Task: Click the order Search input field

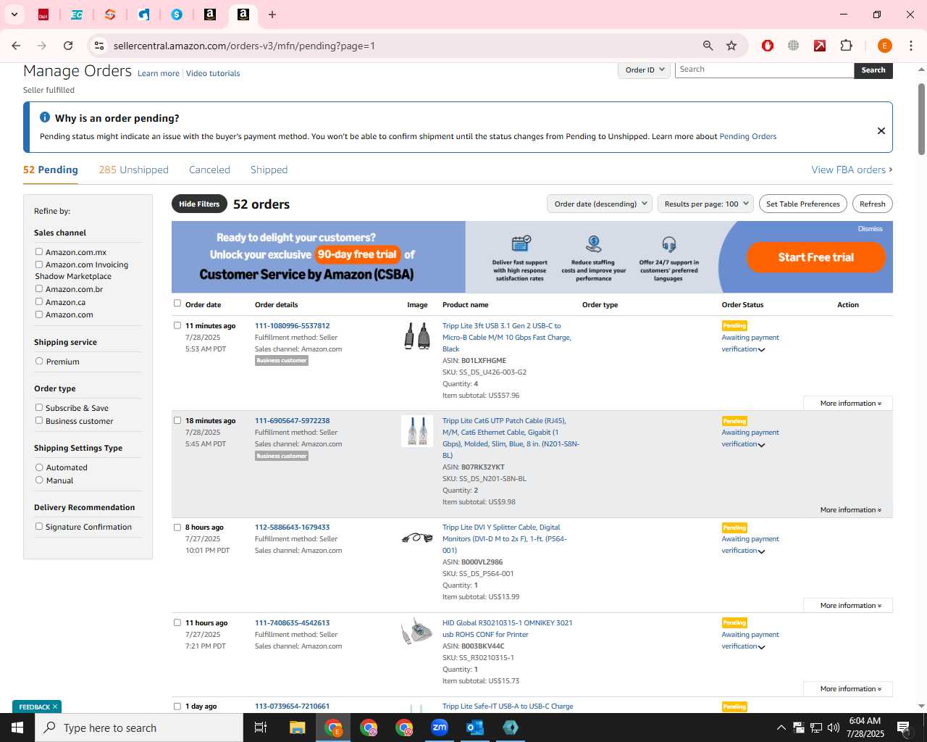Action: pos(764,70)
